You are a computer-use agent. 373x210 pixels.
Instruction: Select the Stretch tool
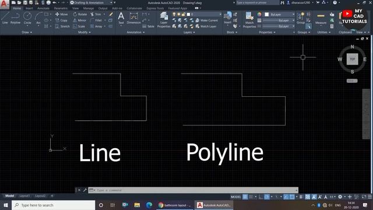pos(62,26)
